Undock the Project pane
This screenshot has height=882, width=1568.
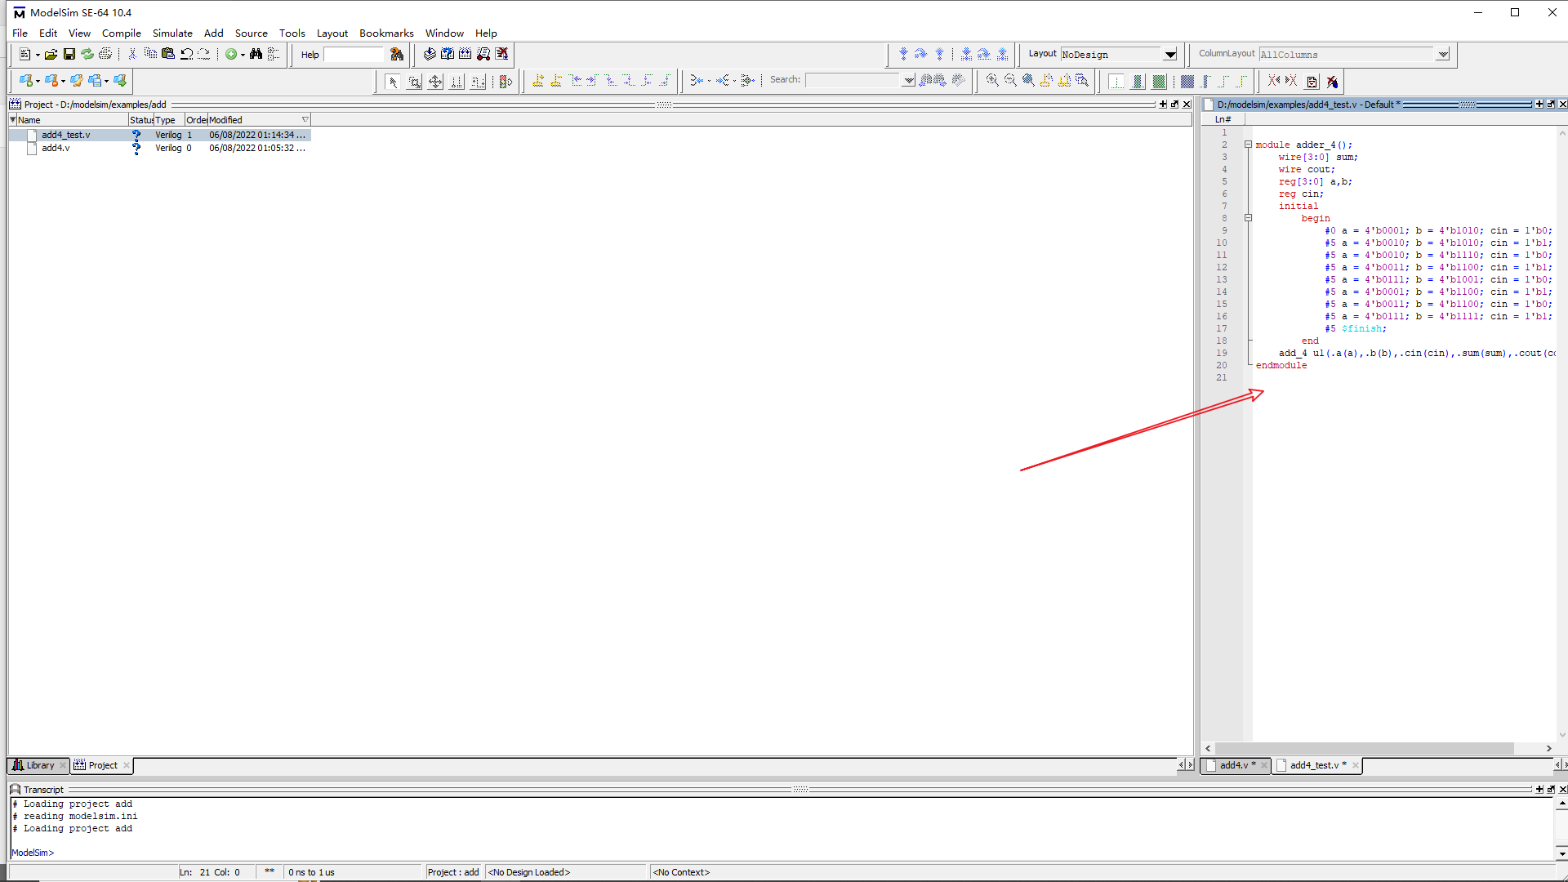click(x=1174, y=104)
